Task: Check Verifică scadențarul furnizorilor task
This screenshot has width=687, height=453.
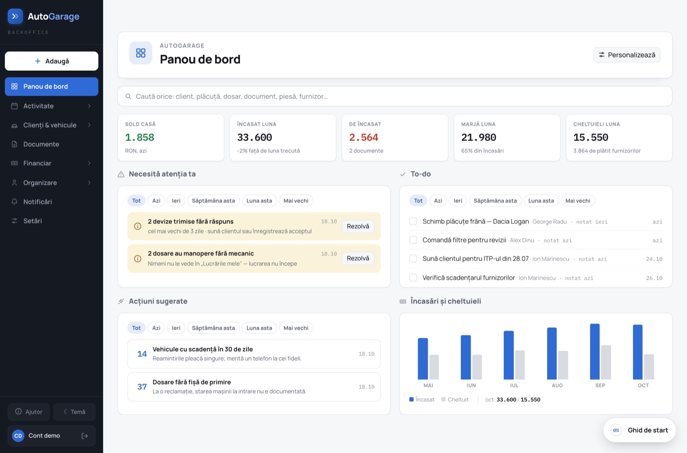Action: pyautogui.click(x=413, y=278)
